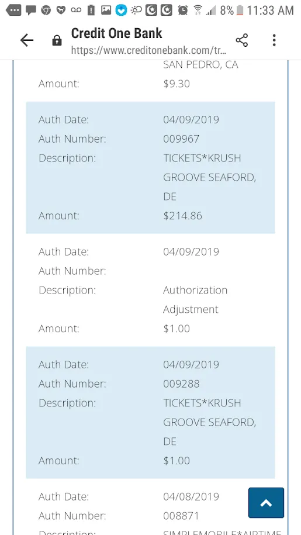Tap the battery level indicator
Image resolution: width=301 pixels, height=535 pixels.
pyautogui.click(x=240, y=11)
